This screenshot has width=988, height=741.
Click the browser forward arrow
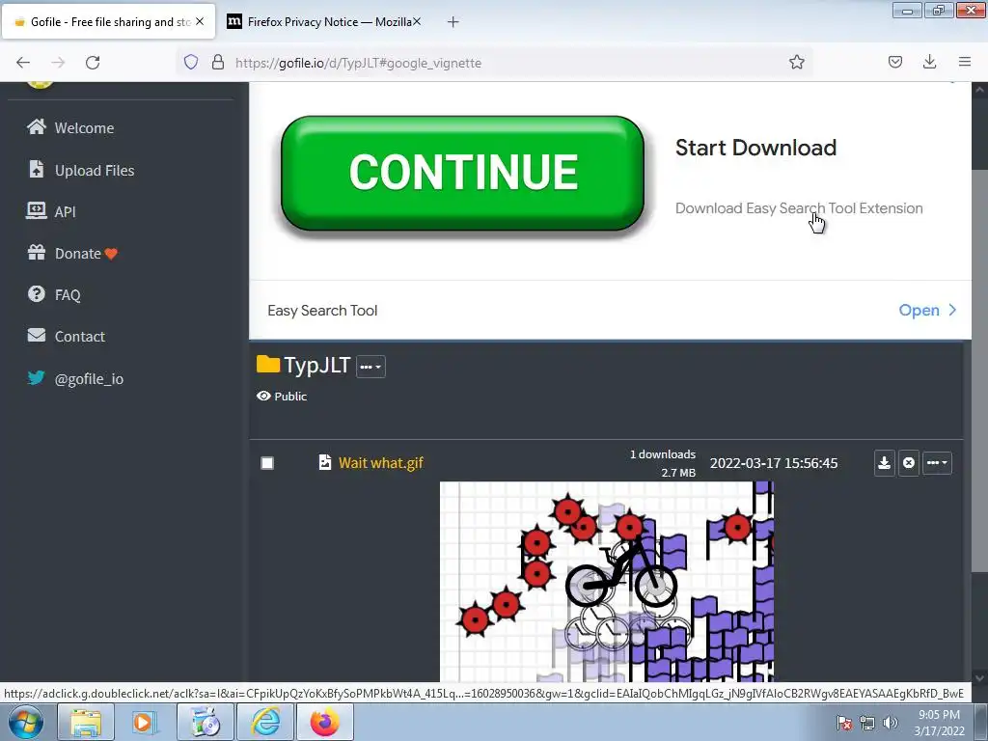coord(58,63)
